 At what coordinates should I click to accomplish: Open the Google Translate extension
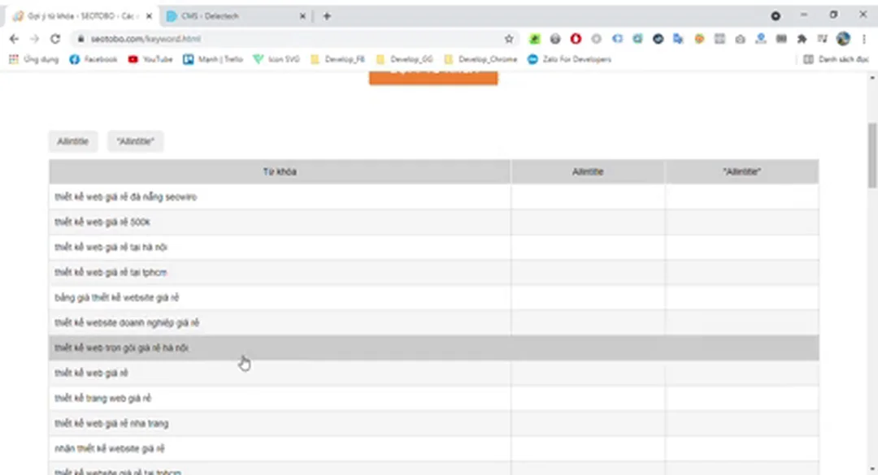[x=678, y=39]
